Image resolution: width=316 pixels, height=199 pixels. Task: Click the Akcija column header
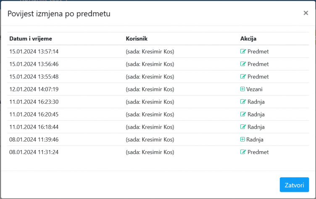click(x=248, y=39)
